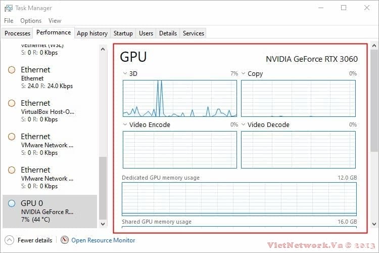This screenshot has height=253, width=379.
Task: Open the 3D graph engine dropdown
Action: 125,74
